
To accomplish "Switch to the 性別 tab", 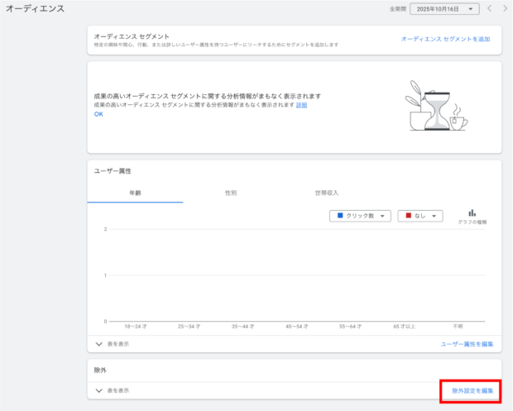I will pos(231,193).
